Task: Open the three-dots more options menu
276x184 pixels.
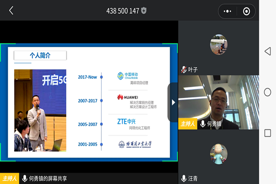Action: pos(228,11)
